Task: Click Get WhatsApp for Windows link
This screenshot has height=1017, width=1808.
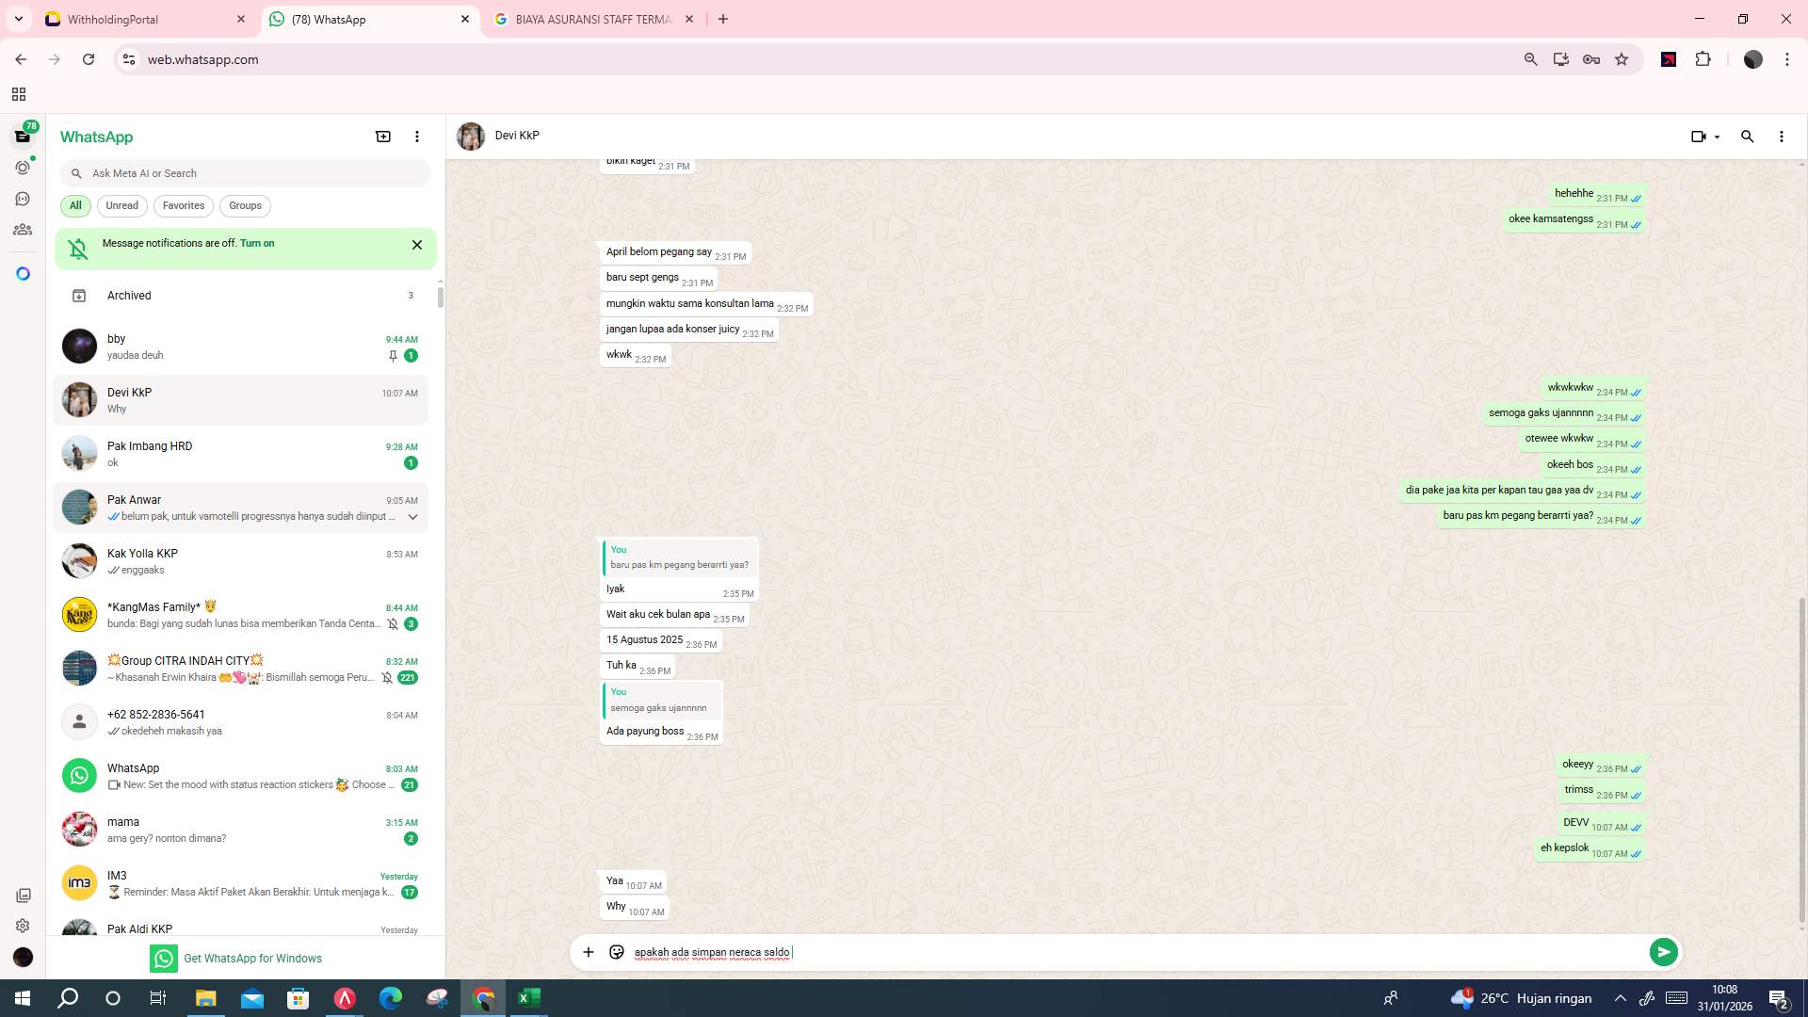Action: (x=252, y=958)
